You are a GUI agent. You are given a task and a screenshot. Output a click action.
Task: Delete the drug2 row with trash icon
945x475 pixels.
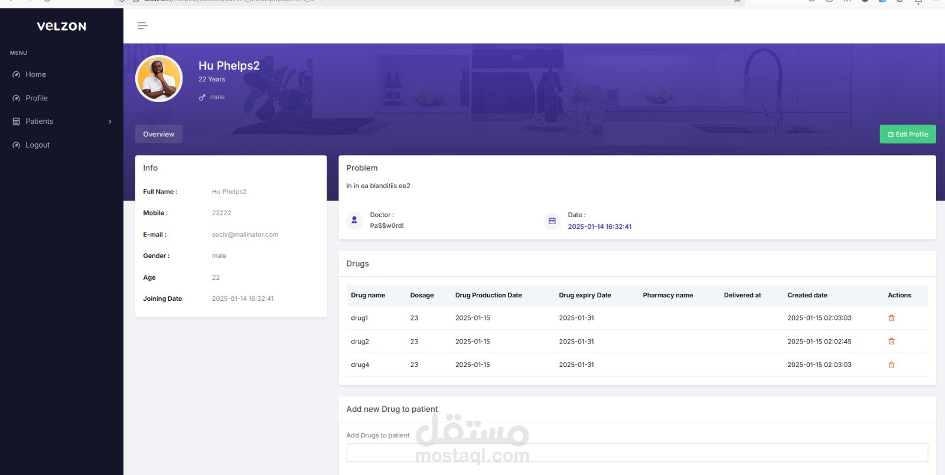(891, 342)
